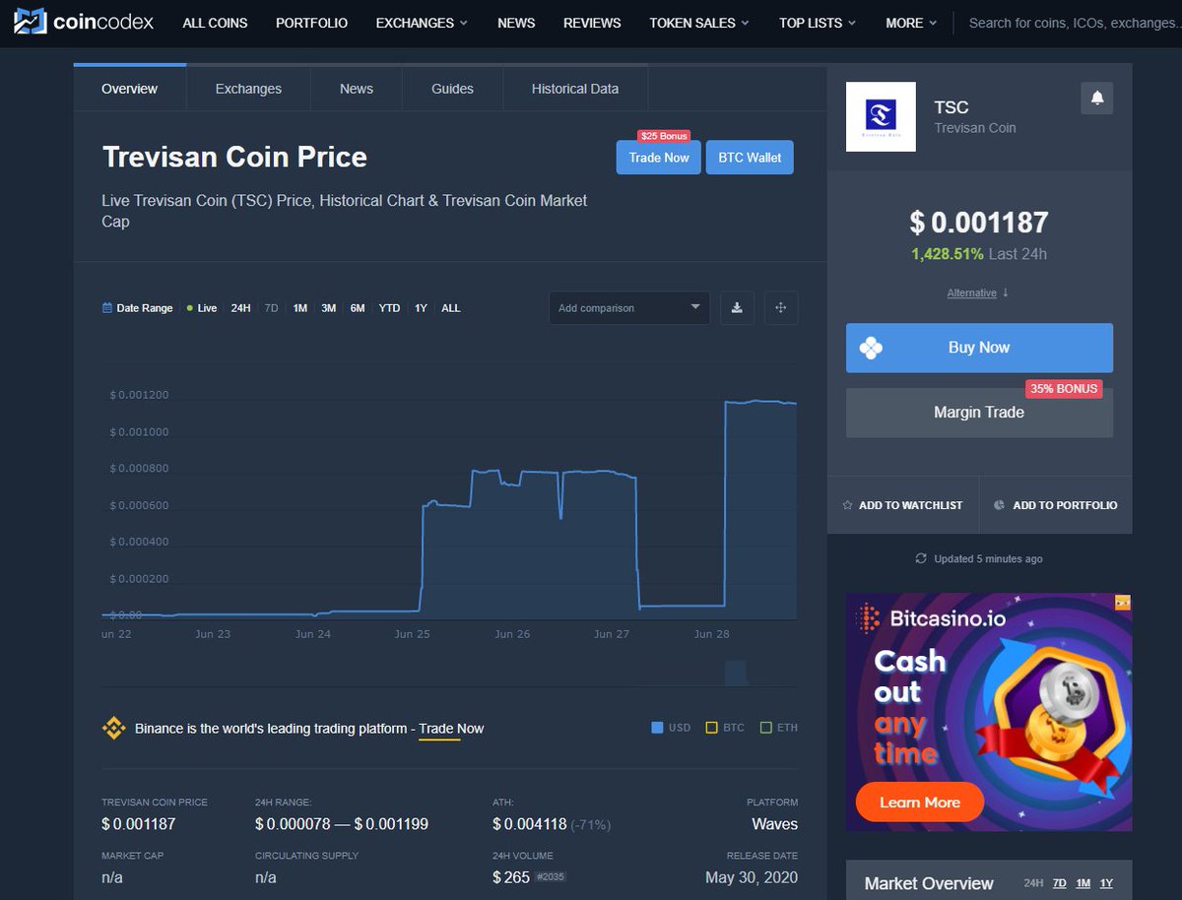Select the 3M chart range
This screenshot has width=1182, height=900.
coord(329,308)
